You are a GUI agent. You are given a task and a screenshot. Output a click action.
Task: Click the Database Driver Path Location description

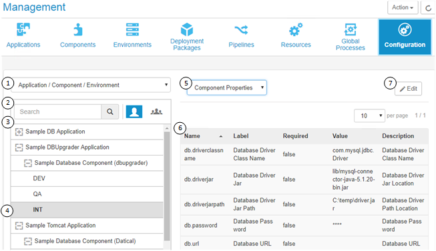click(x=403, y=204)
